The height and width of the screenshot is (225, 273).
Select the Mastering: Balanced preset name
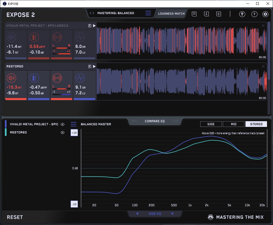click(116, 13)
